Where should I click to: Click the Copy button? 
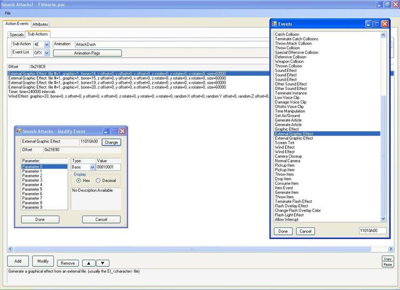(387, 259)
